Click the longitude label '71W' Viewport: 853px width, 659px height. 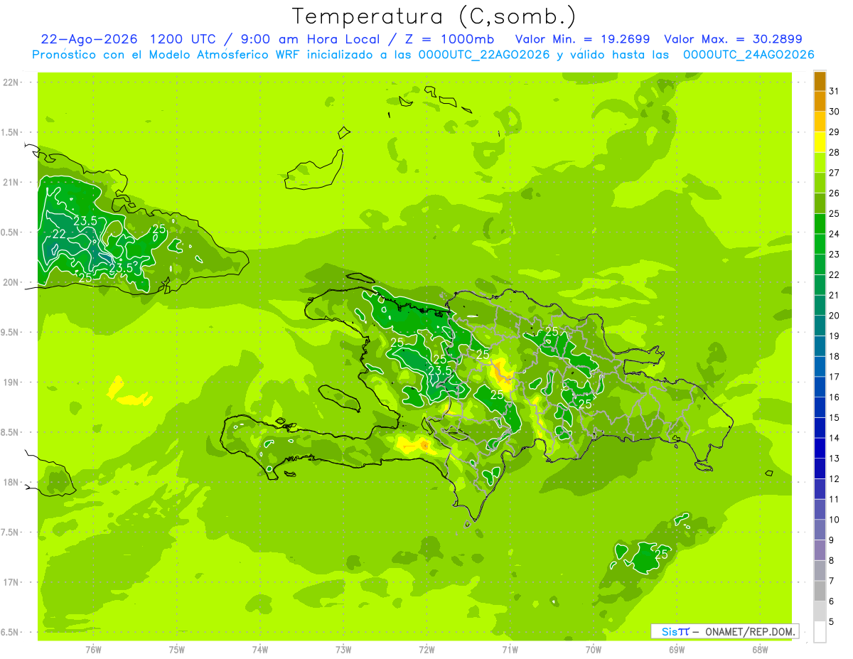click(x=510, y=650)
